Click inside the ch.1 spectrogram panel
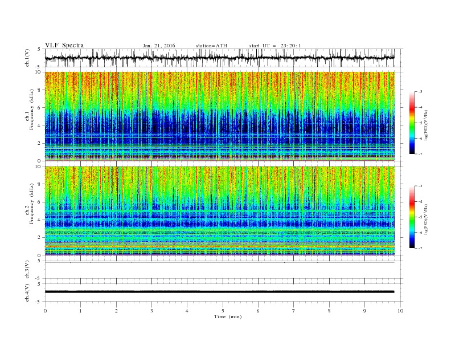The image size is (451, 349). 219,116
